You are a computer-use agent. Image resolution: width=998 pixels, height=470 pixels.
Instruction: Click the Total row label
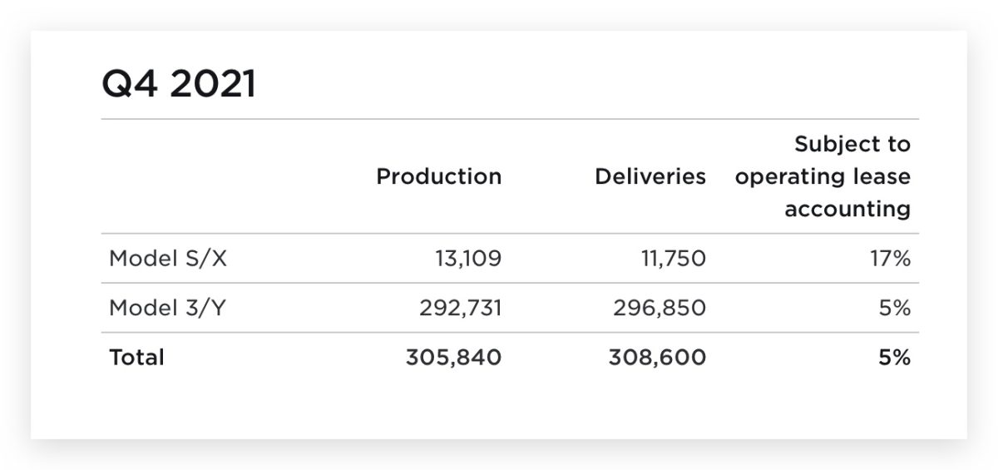tap(137, 358)
